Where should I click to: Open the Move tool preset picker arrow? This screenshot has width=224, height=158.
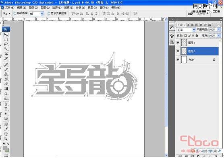pos(10,14)
